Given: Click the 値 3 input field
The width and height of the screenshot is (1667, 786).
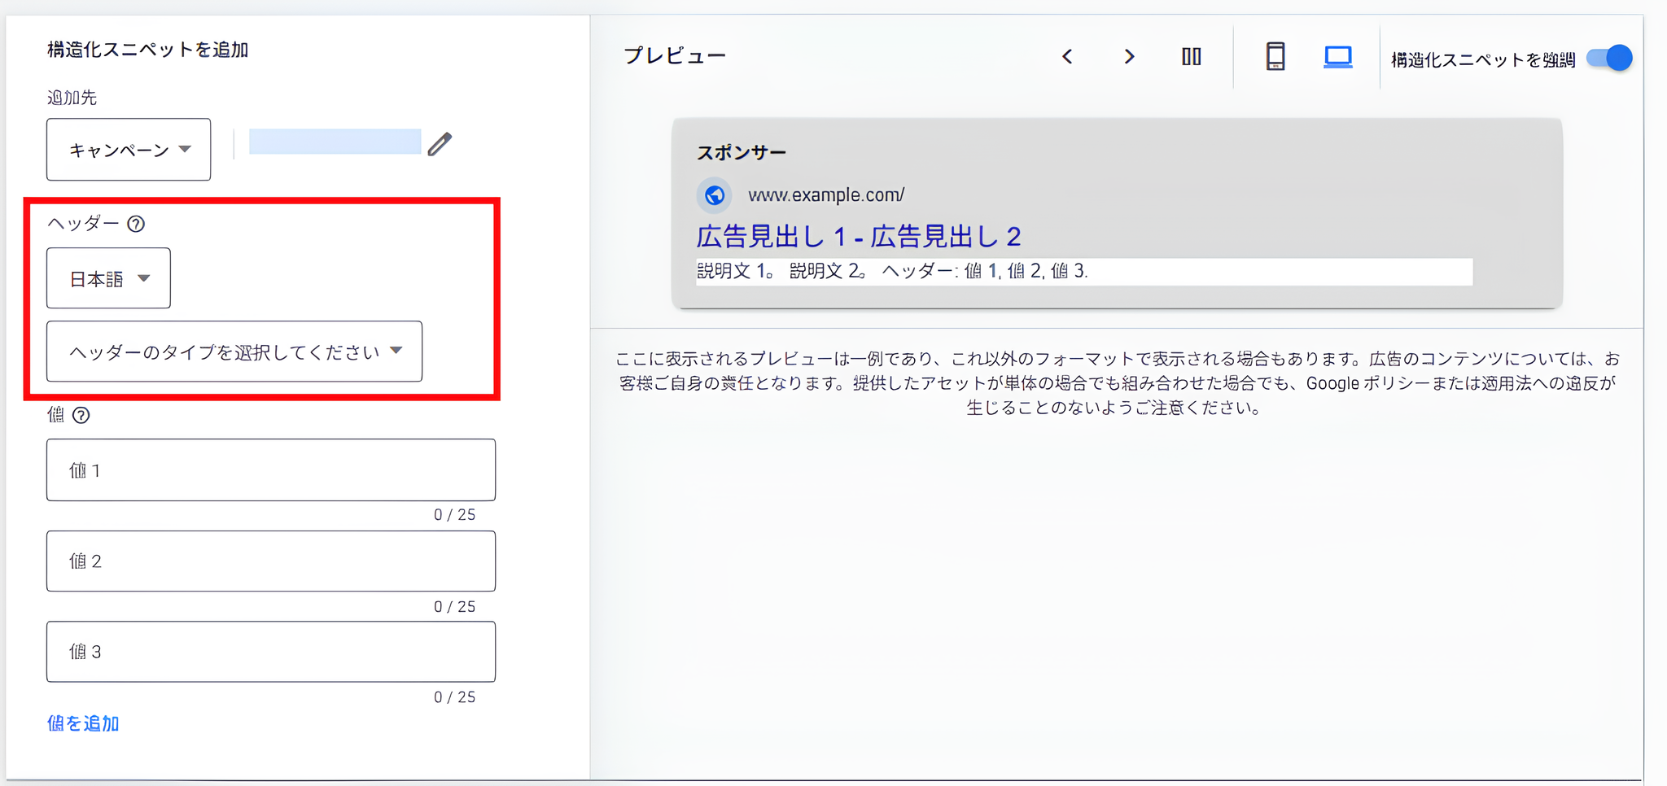Looking at the screenshot, I should (x=270, y=652).
